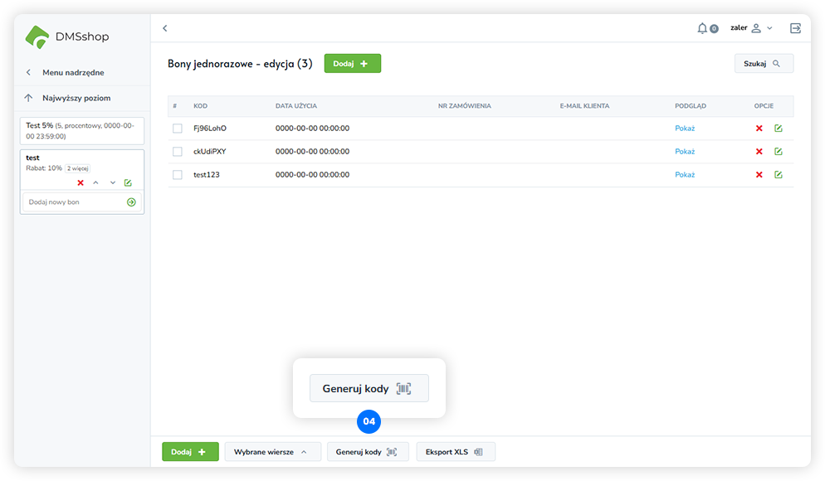The height and width of the screenshot is (481, 825).
Task: Open Pokaż preview for test123
Action: (684, 175)
